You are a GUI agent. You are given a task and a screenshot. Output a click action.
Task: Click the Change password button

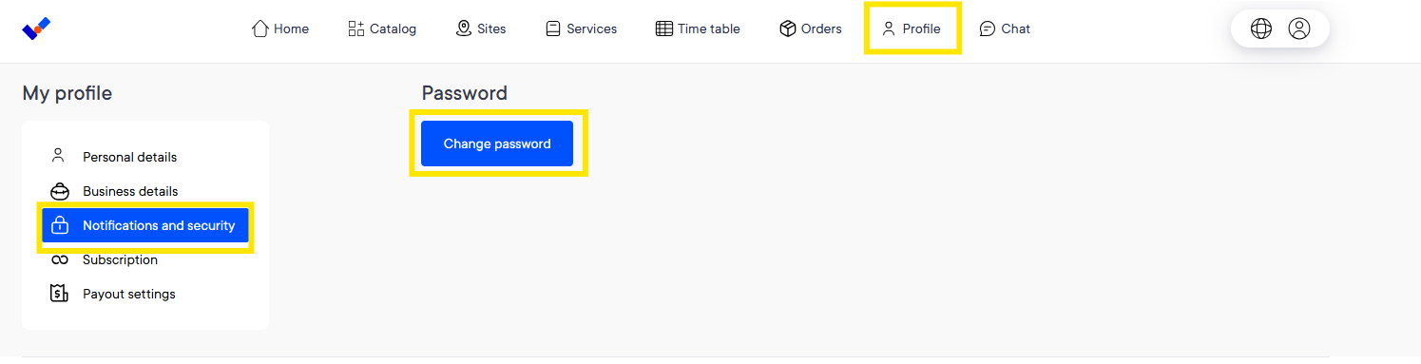497,144
